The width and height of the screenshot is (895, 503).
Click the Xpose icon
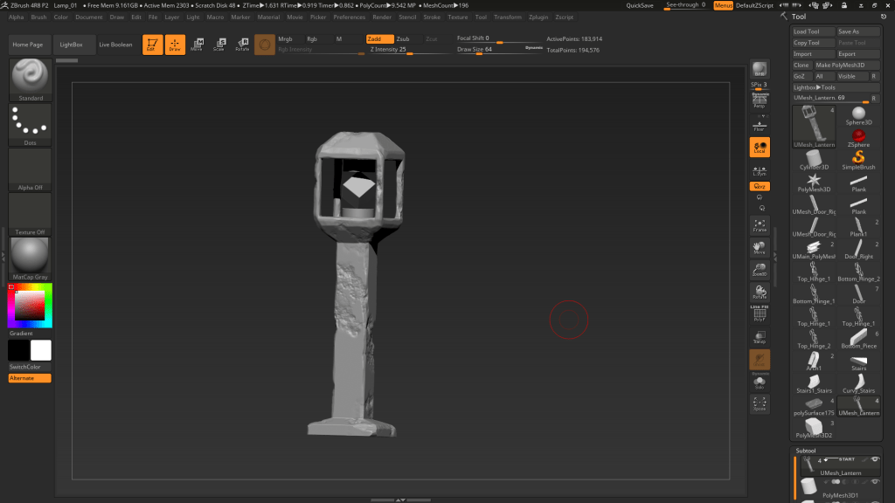pyautogui.click(x=760, y=403)
